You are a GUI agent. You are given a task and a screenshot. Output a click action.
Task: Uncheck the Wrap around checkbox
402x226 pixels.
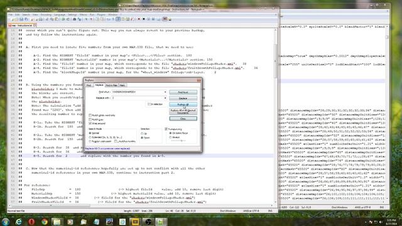[x=90, y=124]
